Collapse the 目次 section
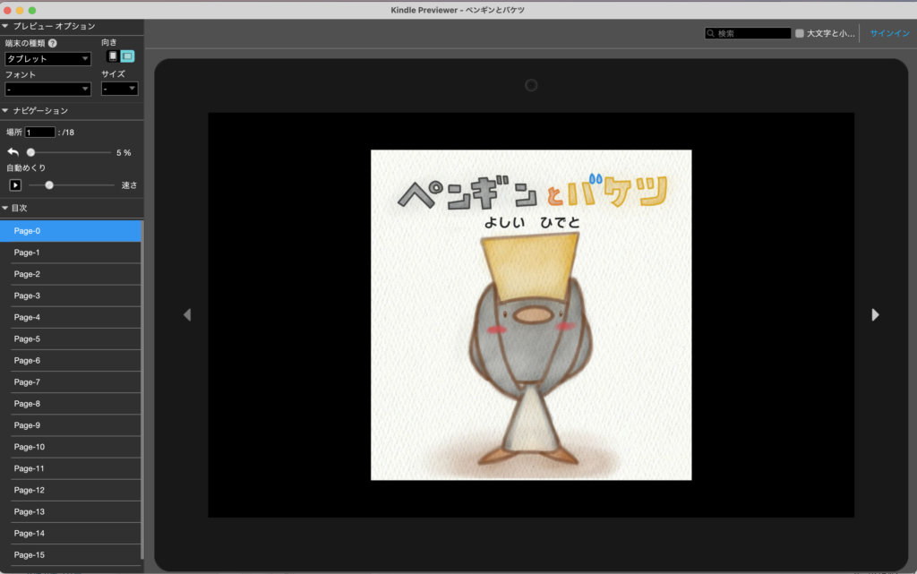917x574 pixels. click(5, 208)
